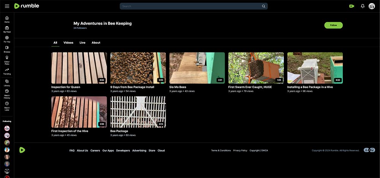Play the First Inspection of the Hive thumbnail
380x178 pixels.
point(79,112)
